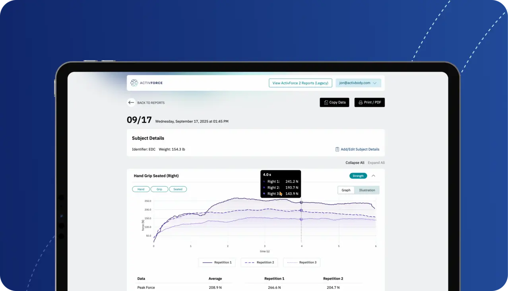Go to Back to Reports link

tap(151, 103)
